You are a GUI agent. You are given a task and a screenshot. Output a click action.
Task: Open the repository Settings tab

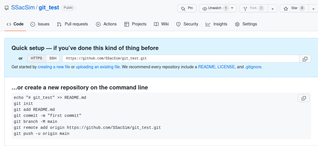(x=246, y=24)
